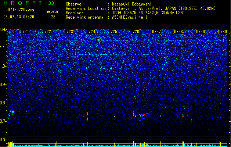
Task: Click the meteor count 25
Action: pyautogui.click(x=53, y=17)
